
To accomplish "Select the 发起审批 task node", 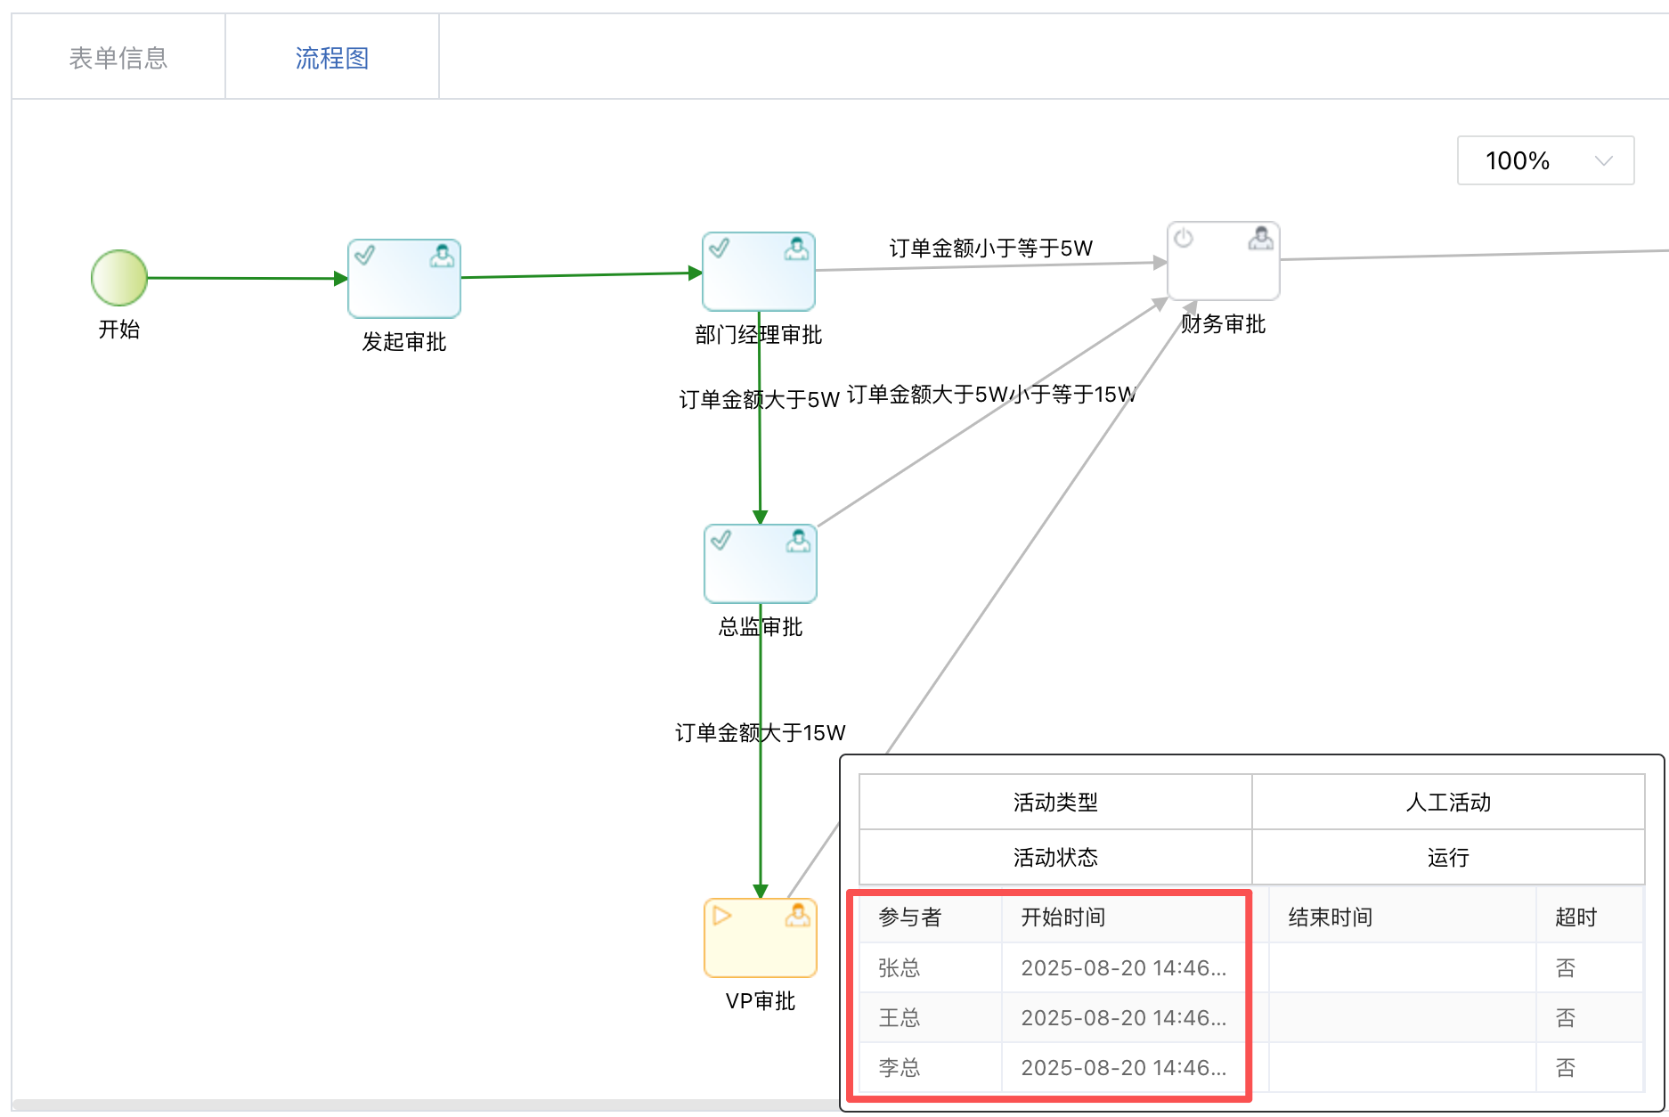I will (x=404, y=278).
